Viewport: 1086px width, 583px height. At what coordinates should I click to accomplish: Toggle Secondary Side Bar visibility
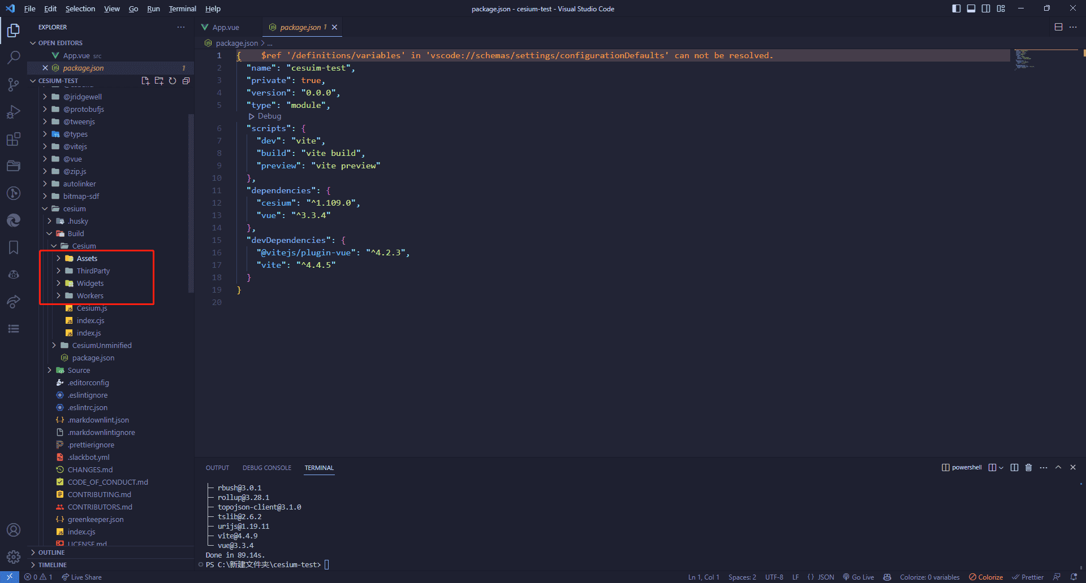[986, 8]
